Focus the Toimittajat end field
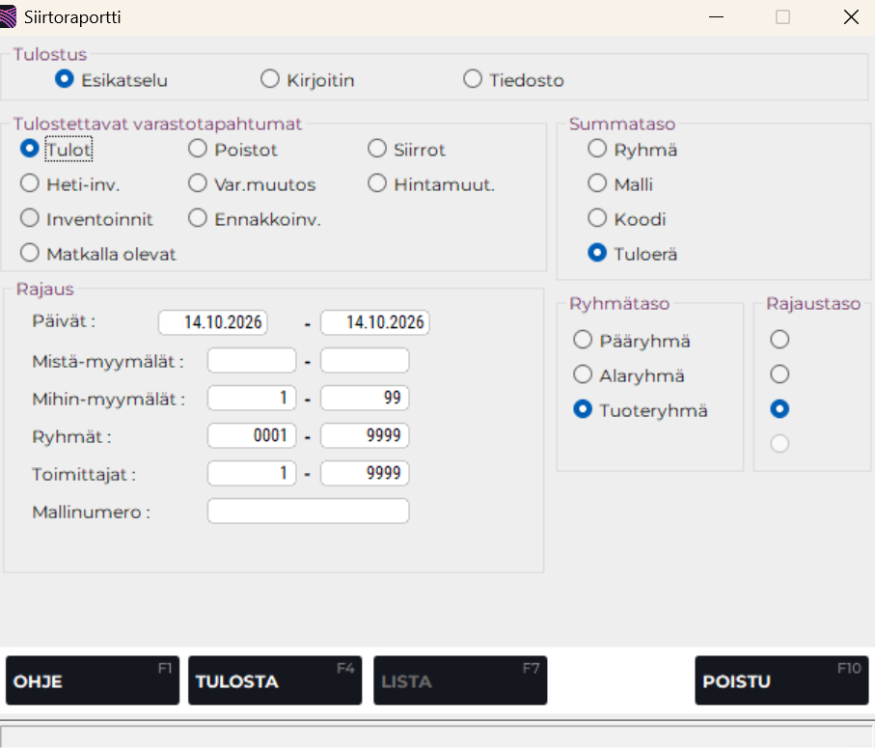This screenshot has width=875, height=748. click(365, 473)
